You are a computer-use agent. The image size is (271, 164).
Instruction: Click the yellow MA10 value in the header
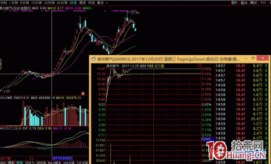[x=56, y=8]
